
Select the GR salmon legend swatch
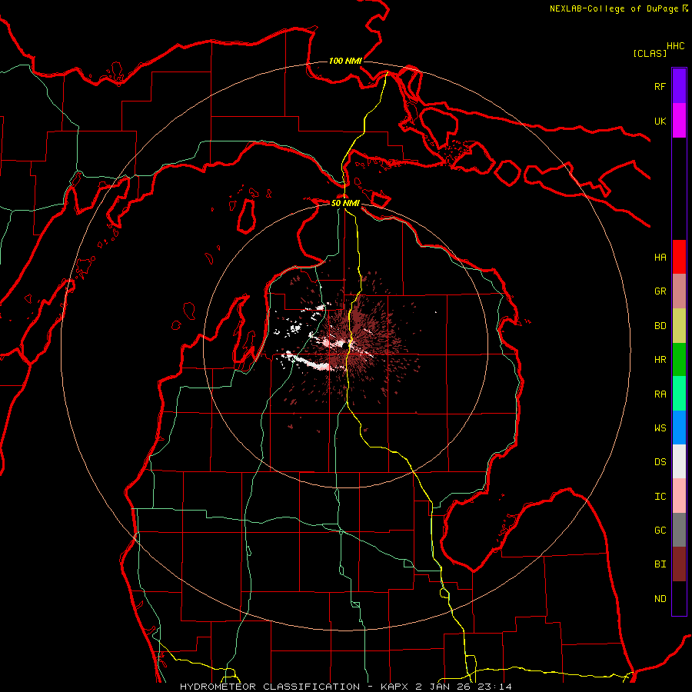[x=679, y=291]
